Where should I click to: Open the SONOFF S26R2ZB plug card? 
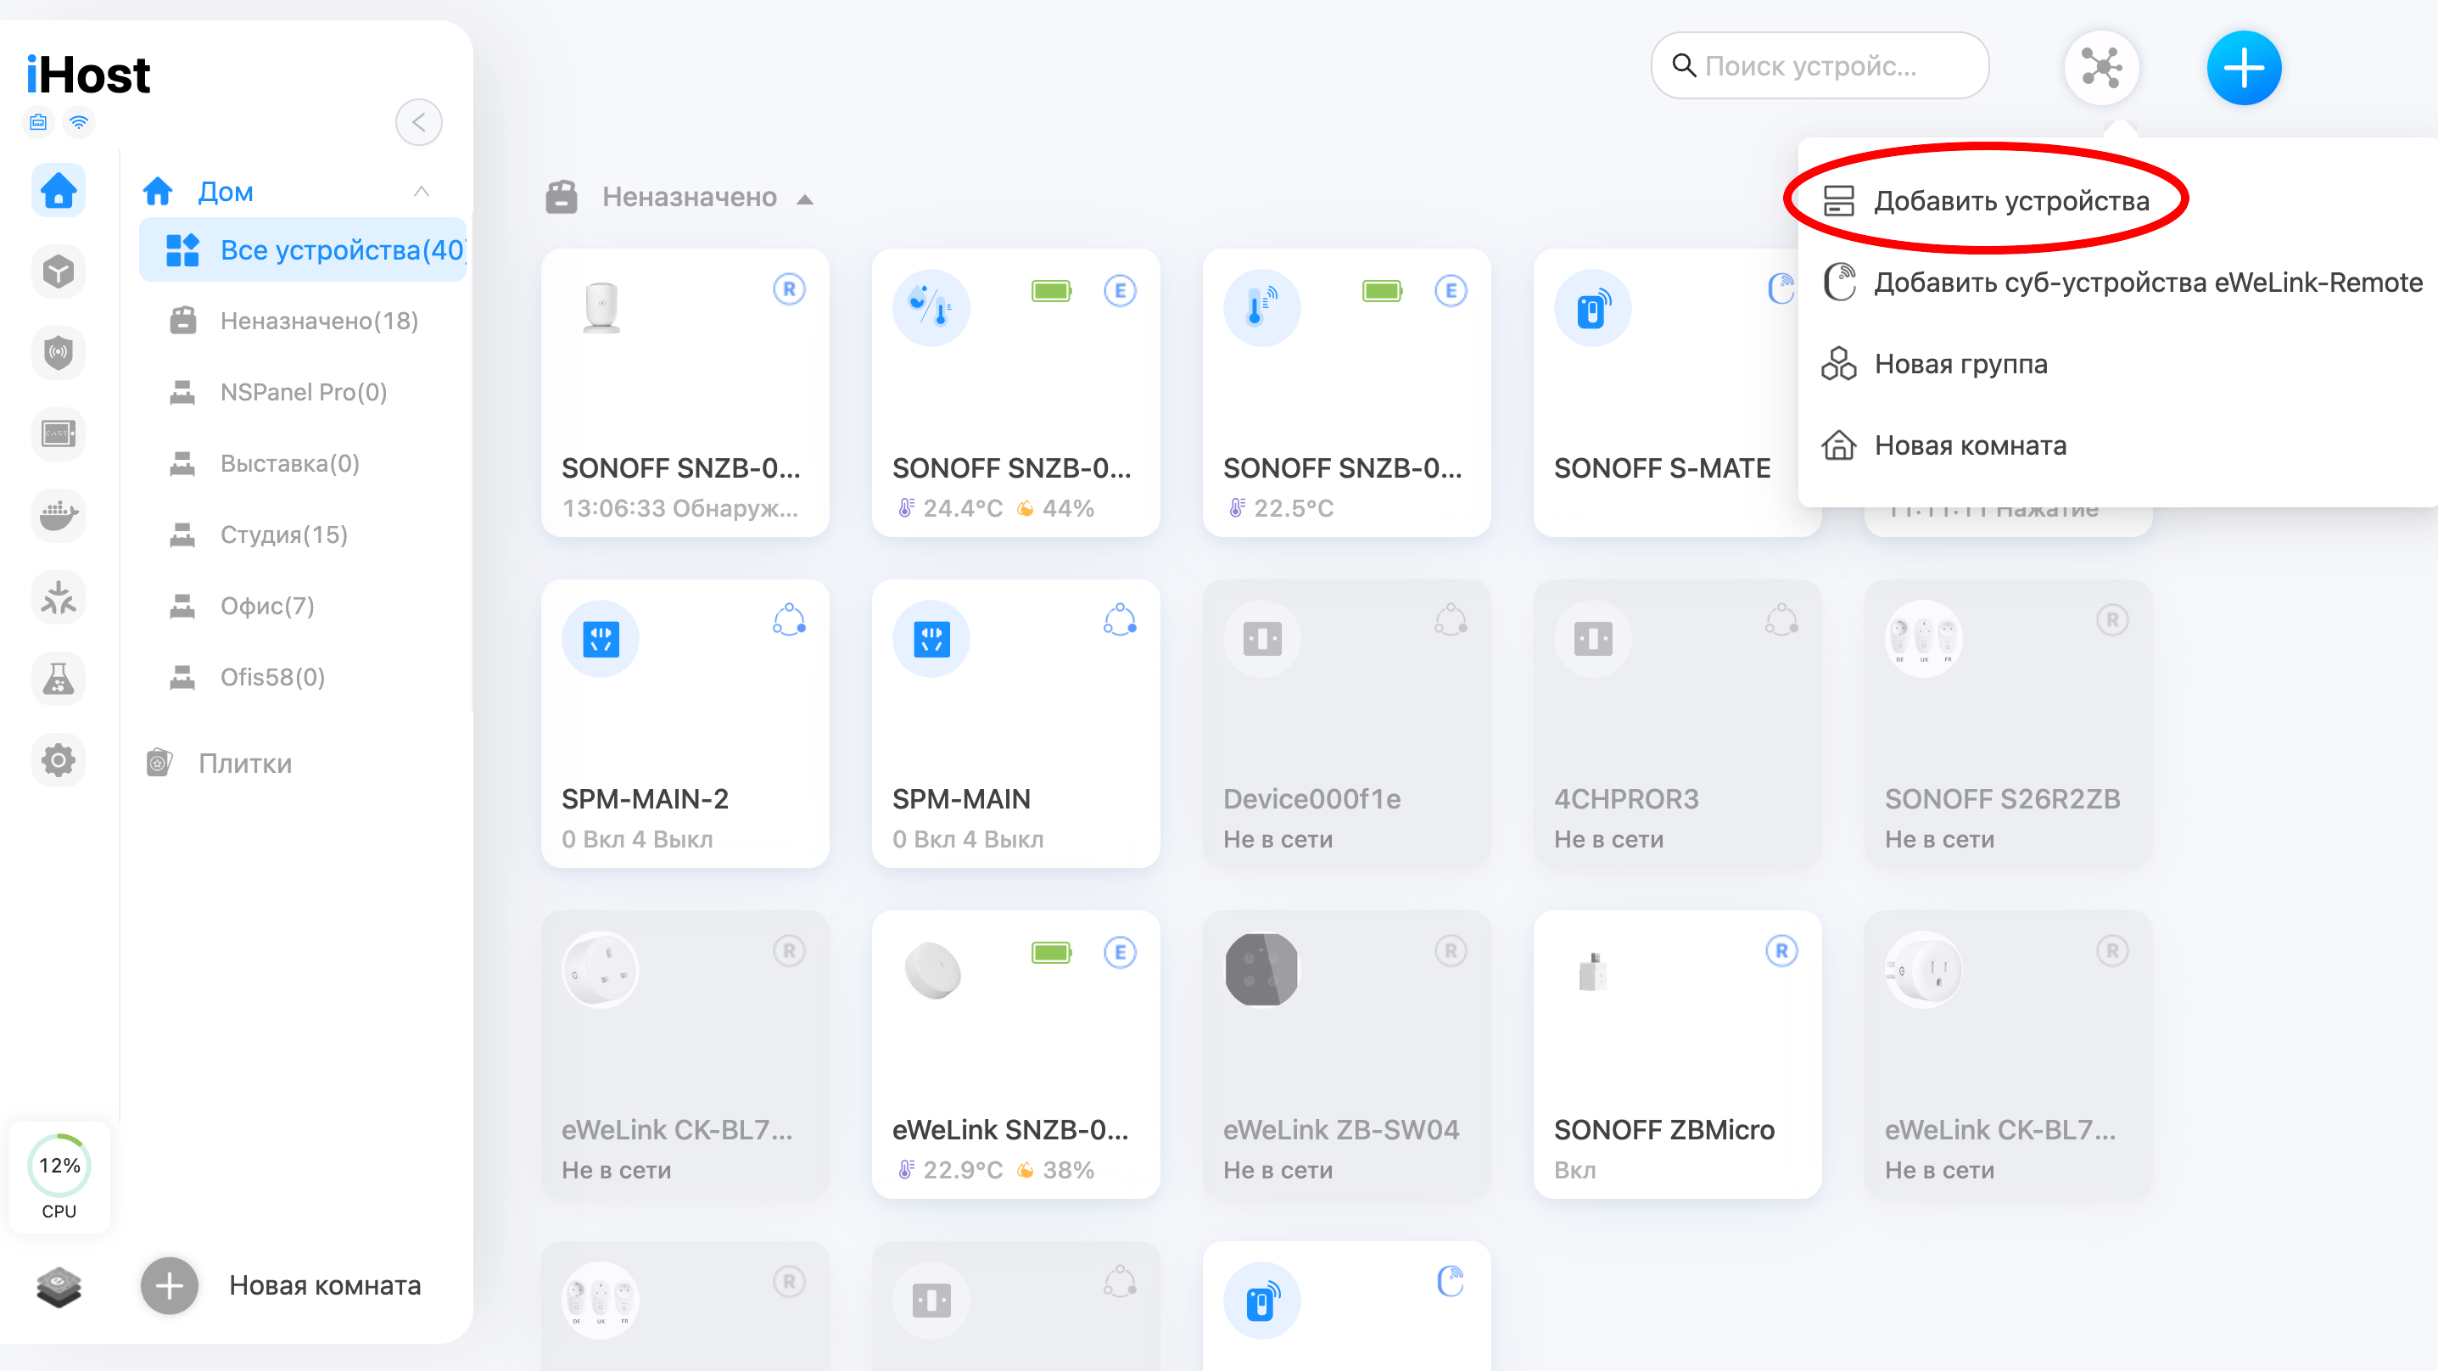pyautogui.click(x=2008, y=724)
